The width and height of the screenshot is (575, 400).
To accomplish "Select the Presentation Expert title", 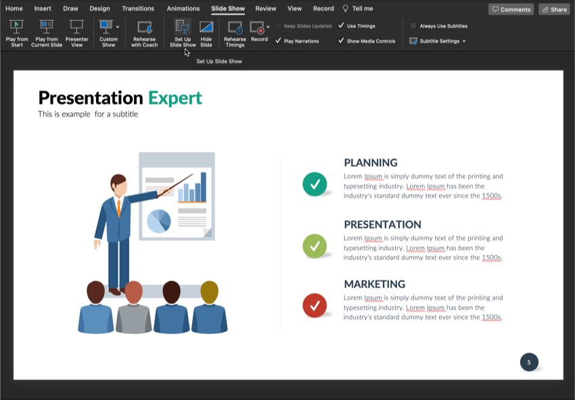I will [120, 98].
